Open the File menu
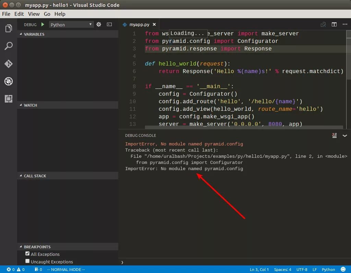The image size is (351, 273). click(6, 14)
